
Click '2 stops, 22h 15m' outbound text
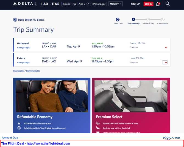137,43
